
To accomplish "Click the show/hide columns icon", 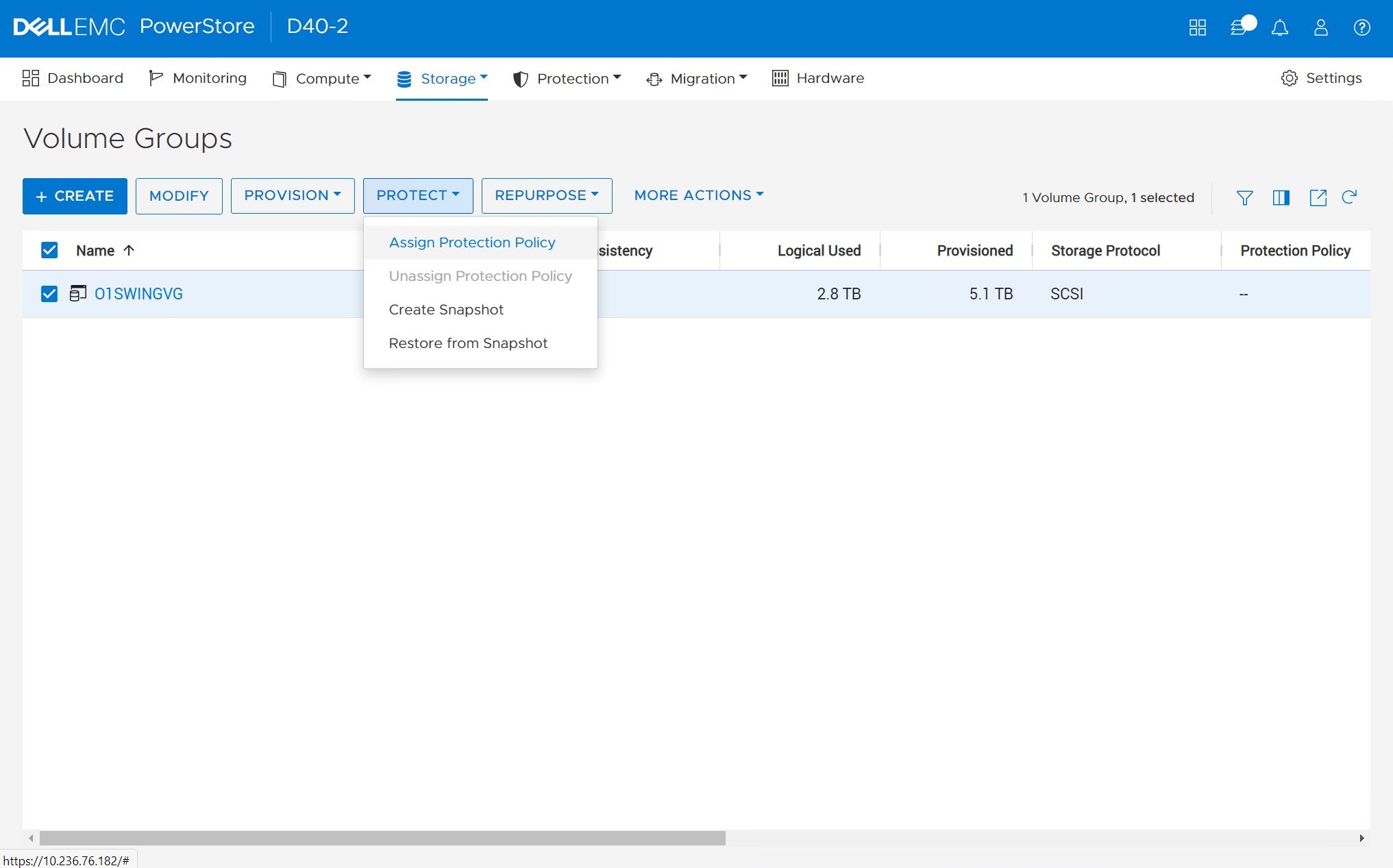I will [x=1281, y=197].
